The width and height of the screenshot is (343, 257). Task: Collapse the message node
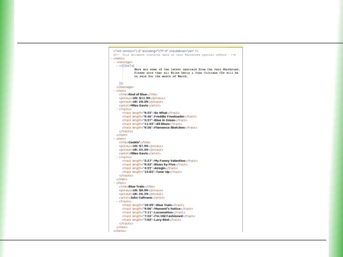[114, 62]
